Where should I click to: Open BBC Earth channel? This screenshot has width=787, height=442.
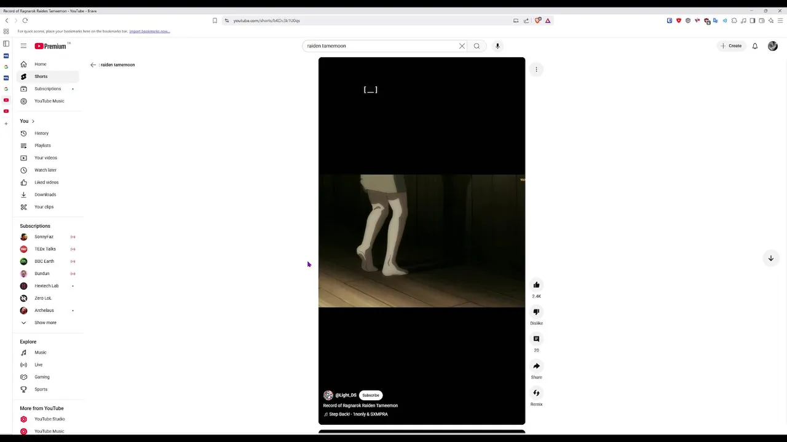[x=48, y=261]
